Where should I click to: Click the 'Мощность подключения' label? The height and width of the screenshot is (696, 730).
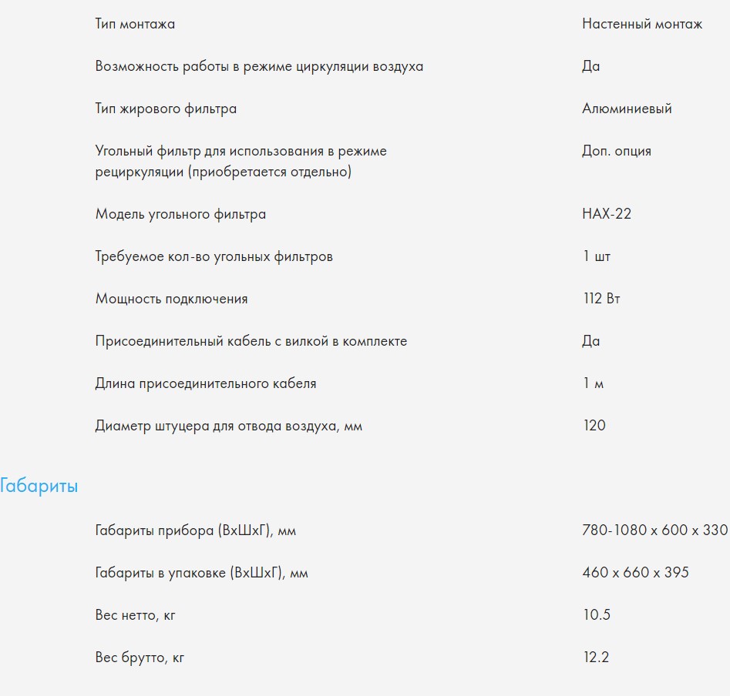point(171,299)
